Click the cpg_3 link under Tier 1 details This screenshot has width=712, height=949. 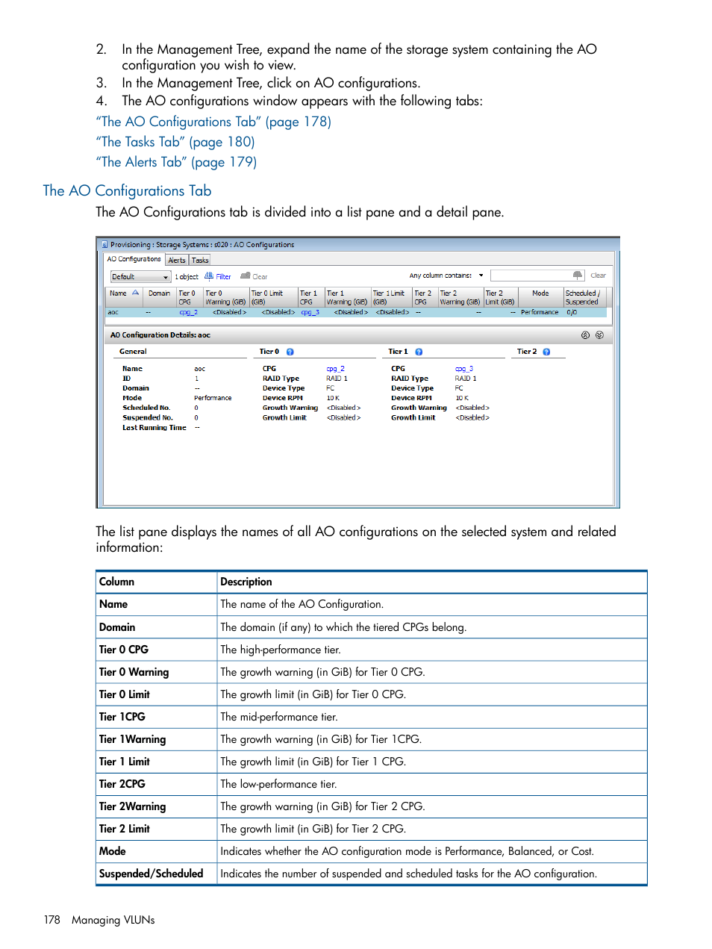[x=464, y=369]
